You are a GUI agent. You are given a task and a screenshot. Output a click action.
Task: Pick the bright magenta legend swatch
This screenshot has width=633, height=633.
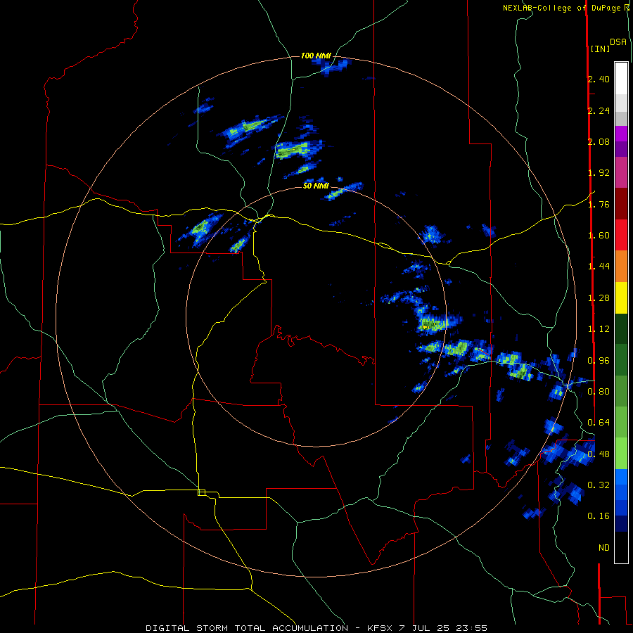click(621, 134)
